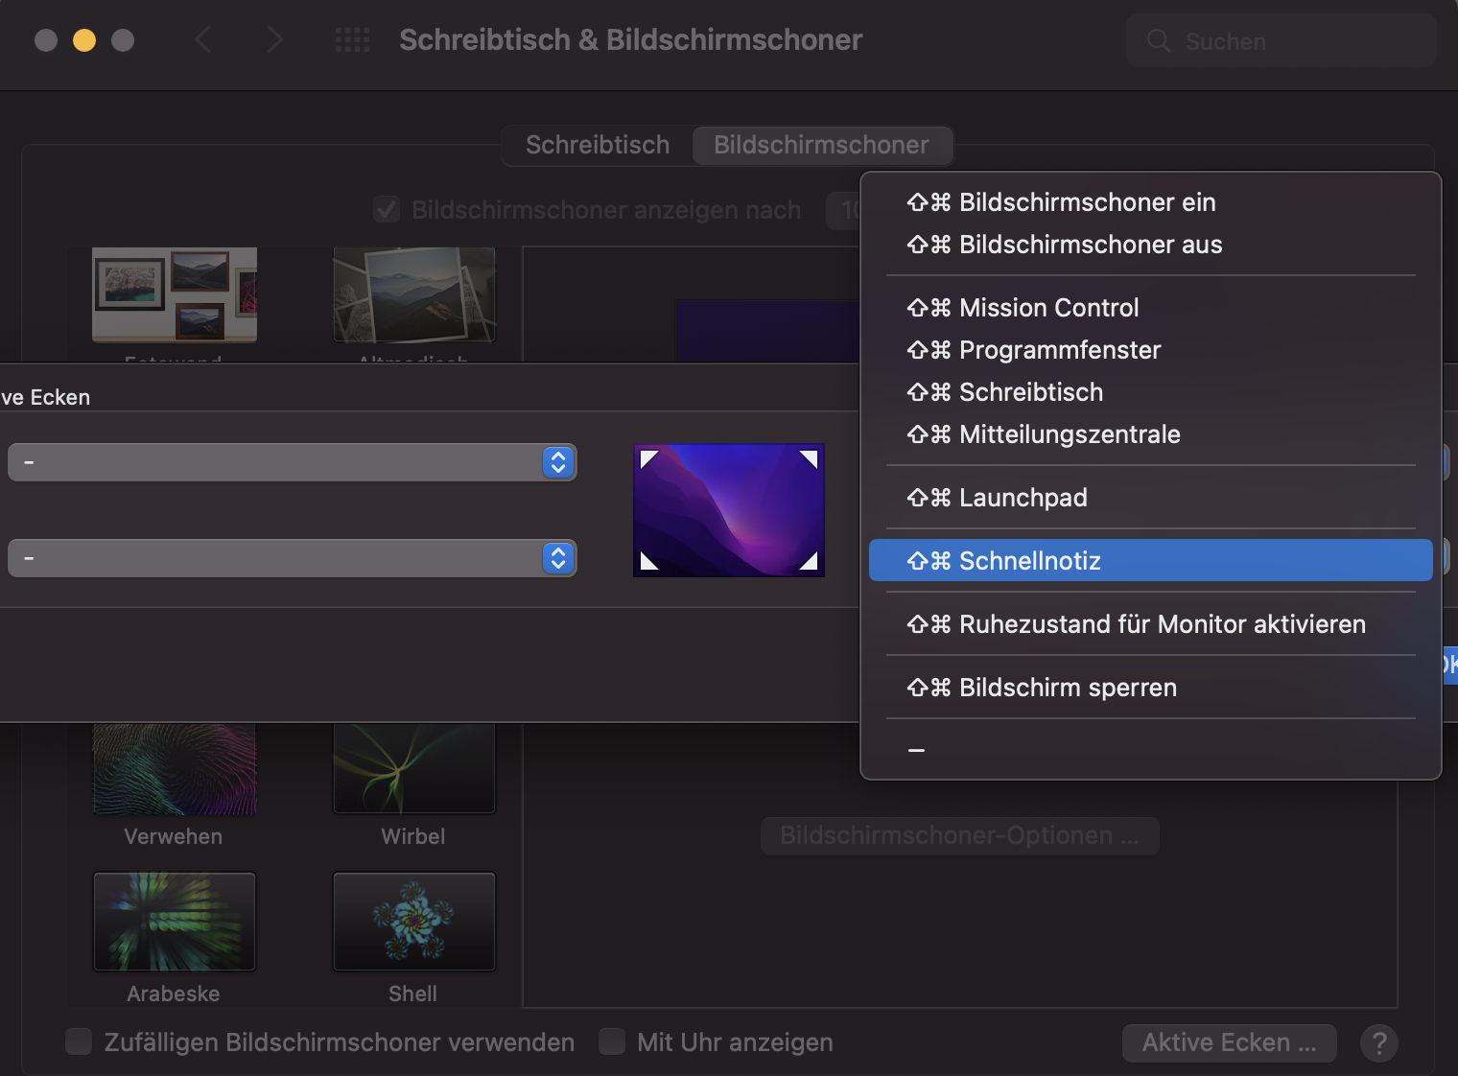Choose the Verwehen screen saver

175,770
